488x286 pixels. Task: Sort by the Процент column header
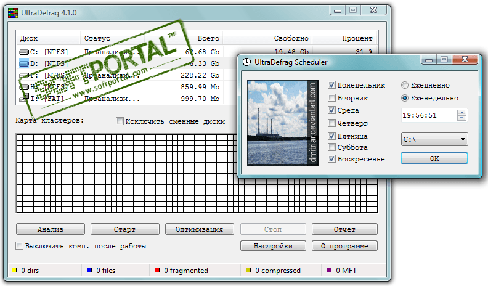pyautogui.click(x=344, y=38)
